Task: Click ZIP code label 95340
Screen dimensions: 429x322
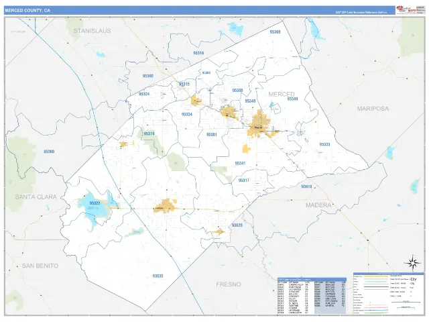Action: [292, 99]
